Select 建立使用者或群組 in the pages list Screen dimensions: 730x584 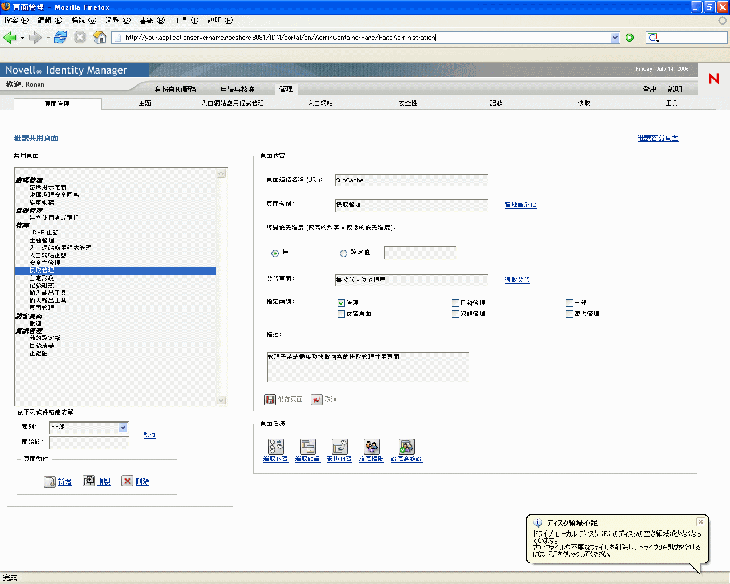pos(54,218)
